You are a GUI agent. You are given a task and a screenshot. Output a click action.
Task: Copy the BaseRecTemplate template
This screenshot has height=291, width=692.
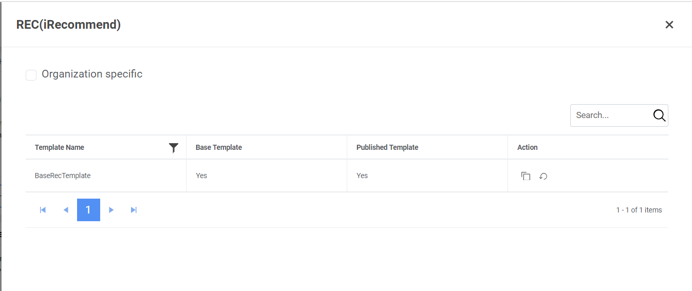pos(526,176)
